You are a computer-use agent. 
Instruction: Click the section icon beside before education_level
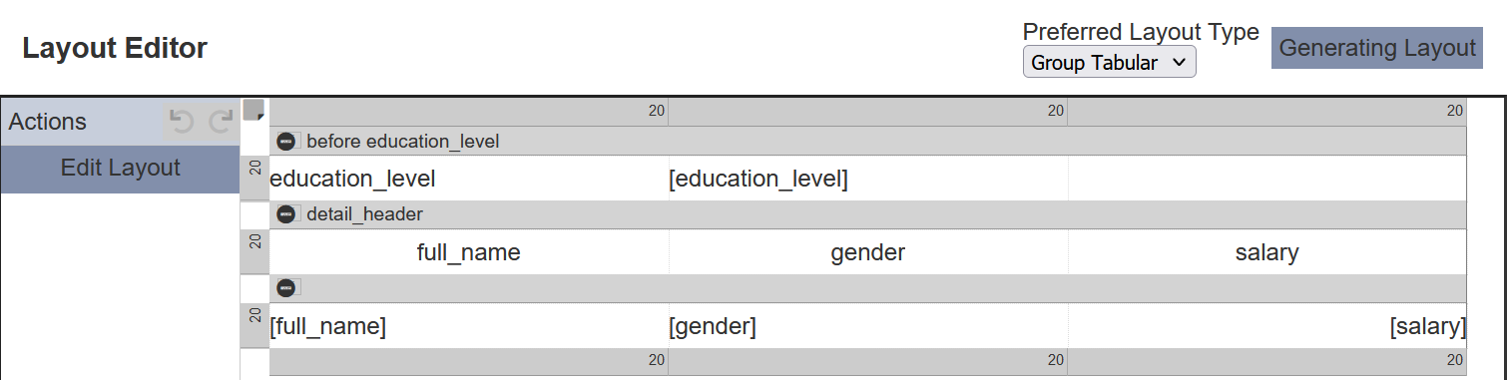click(x=288, y=142)
